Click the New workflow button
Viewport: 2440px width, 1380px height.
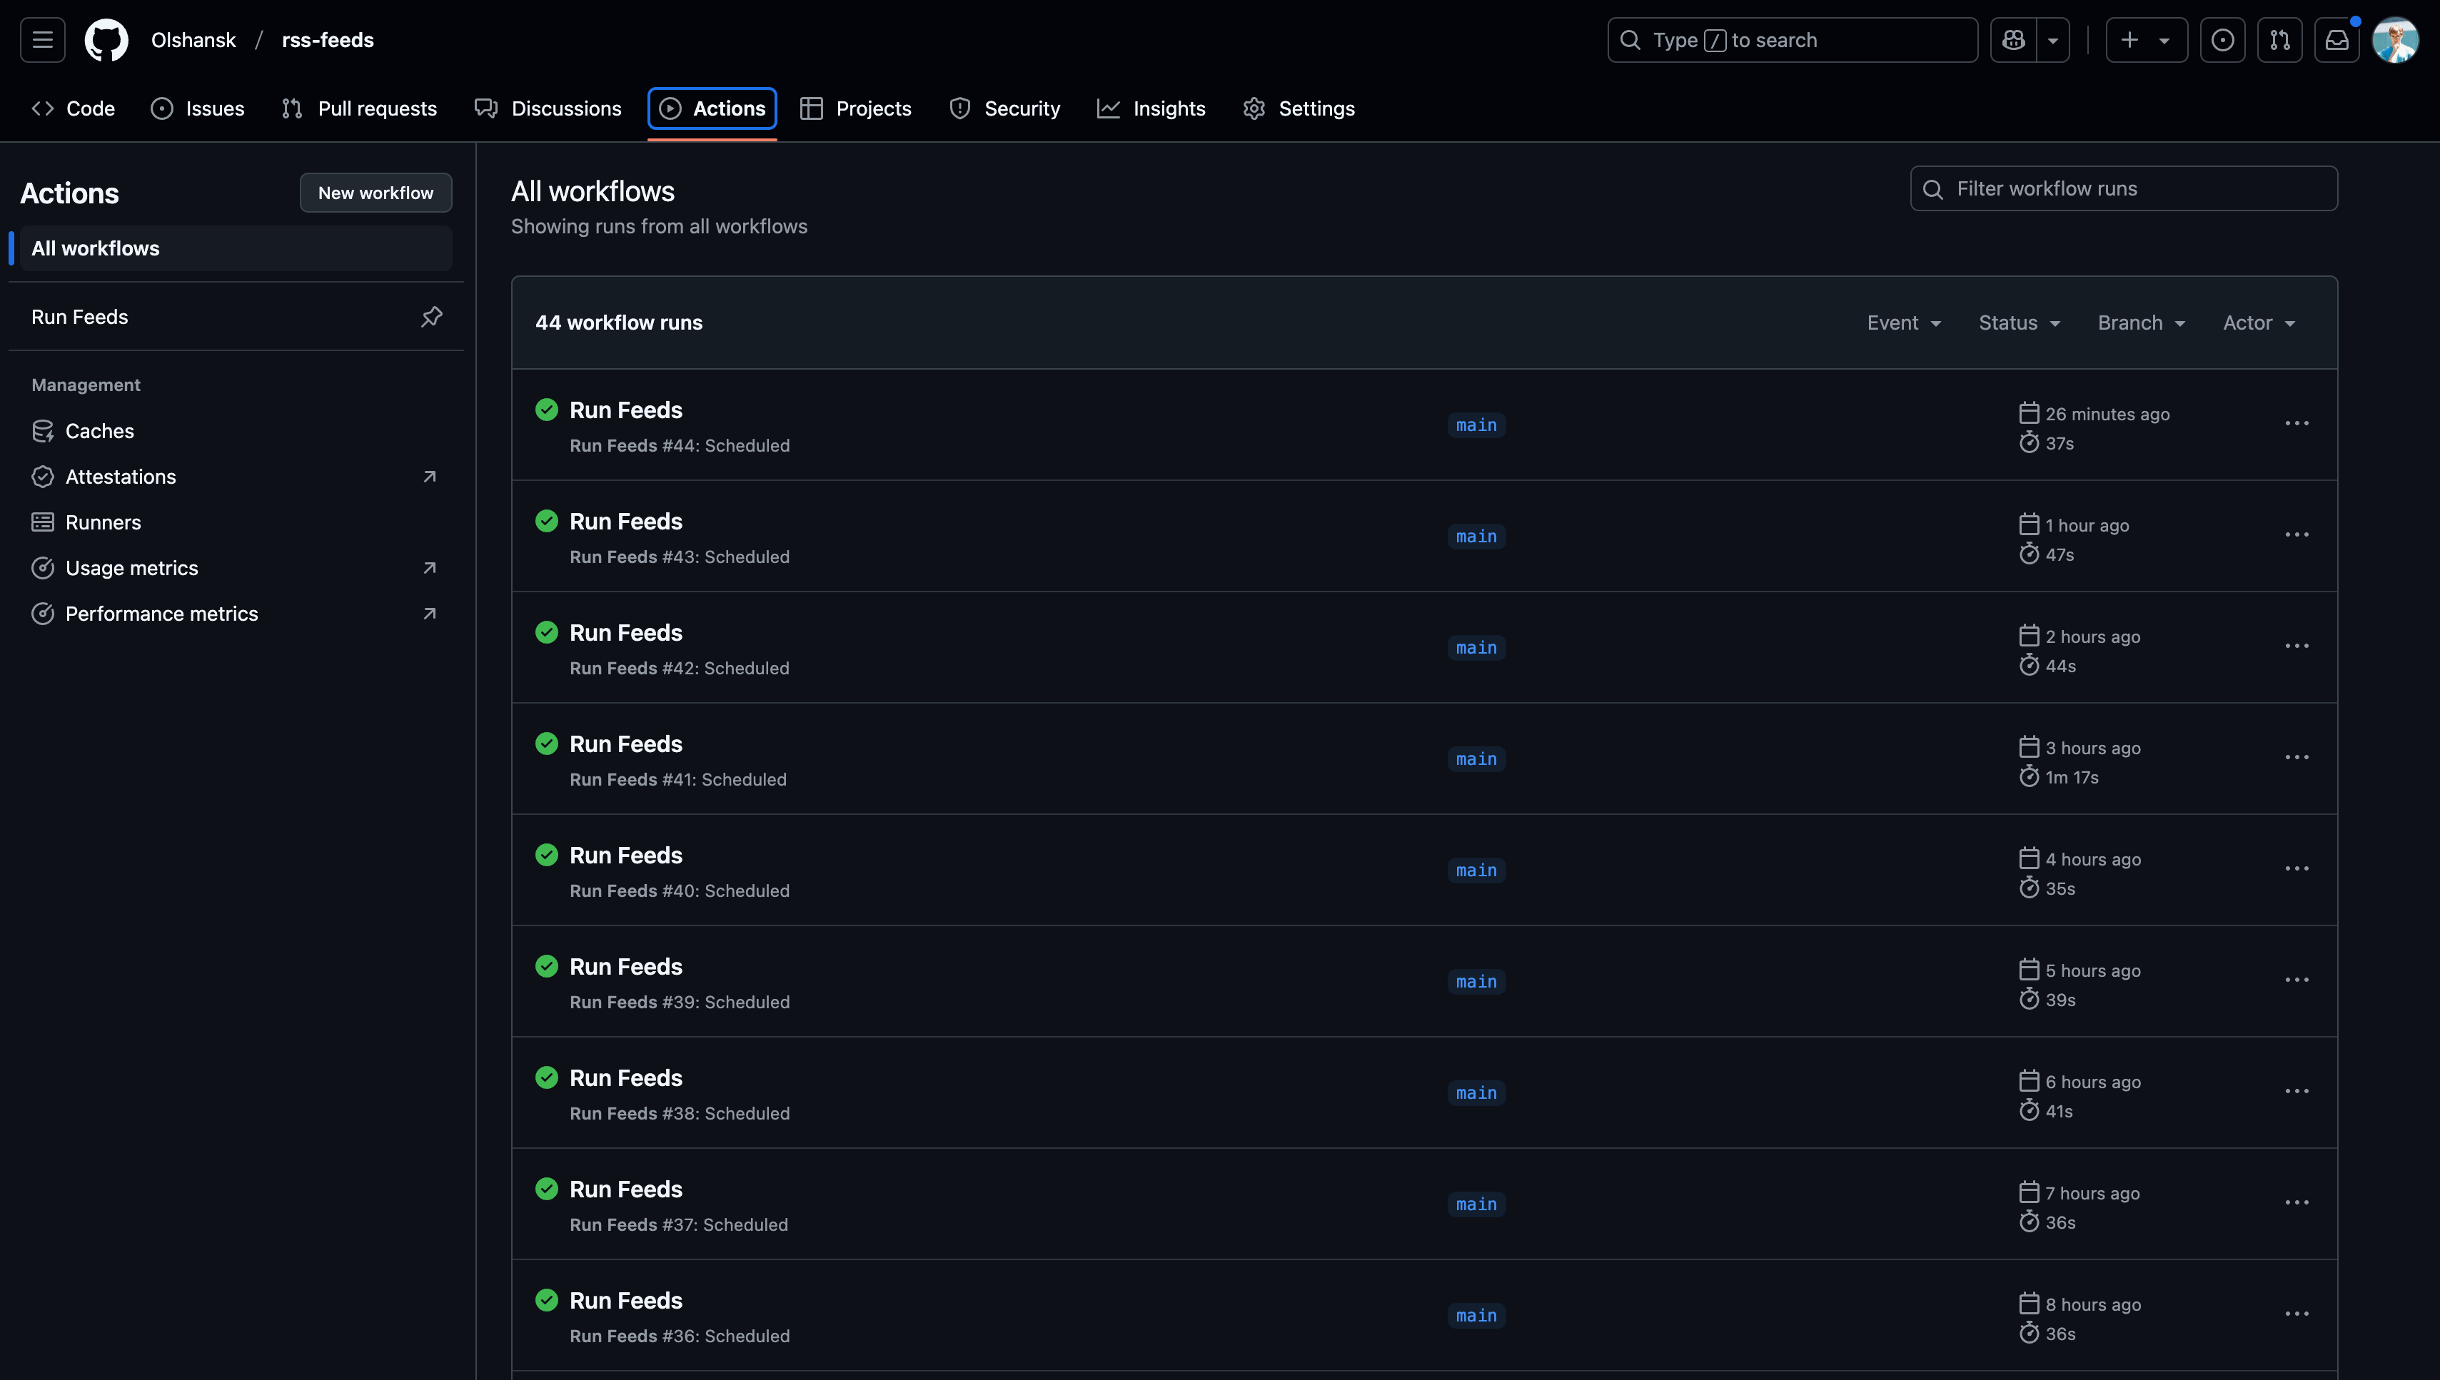[x=375, y=193]
